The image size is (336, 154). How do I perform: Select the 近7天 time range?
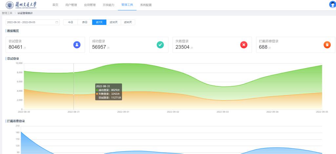pos(99,22)
